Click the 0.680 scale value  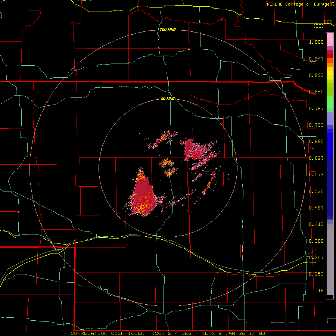point(316,141)
